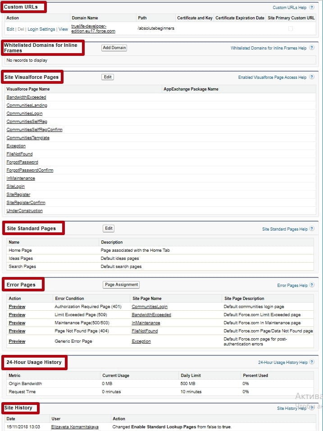Open FileNotFound in Visualforce pages list
This screenshot has height=431, width=323.
(19, 154)
